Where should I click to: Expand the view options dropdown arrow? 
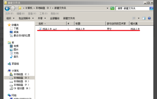[139, 18]
